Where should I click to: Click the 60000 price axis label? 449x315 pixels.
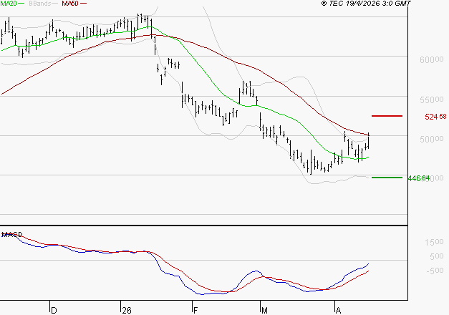pos(432,60)
